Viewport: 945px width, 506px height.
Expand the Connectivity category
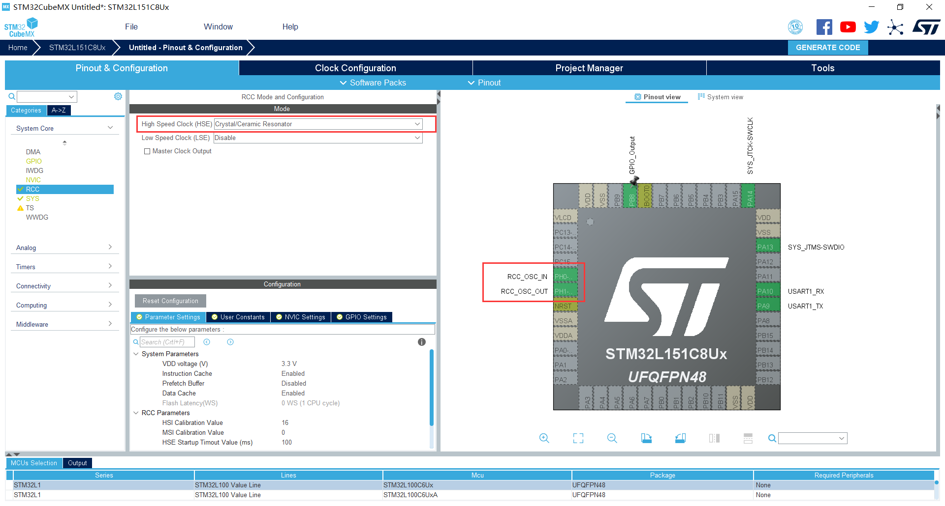click(x=64, y=286)
